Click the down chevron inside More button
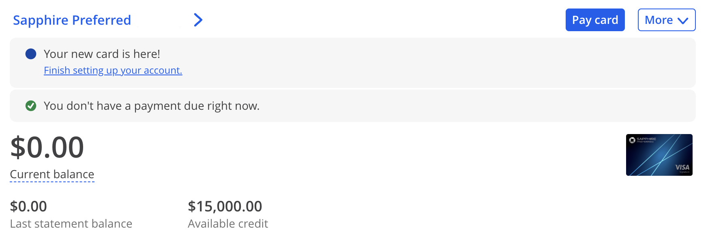708x243 pixels. point(683,21)
